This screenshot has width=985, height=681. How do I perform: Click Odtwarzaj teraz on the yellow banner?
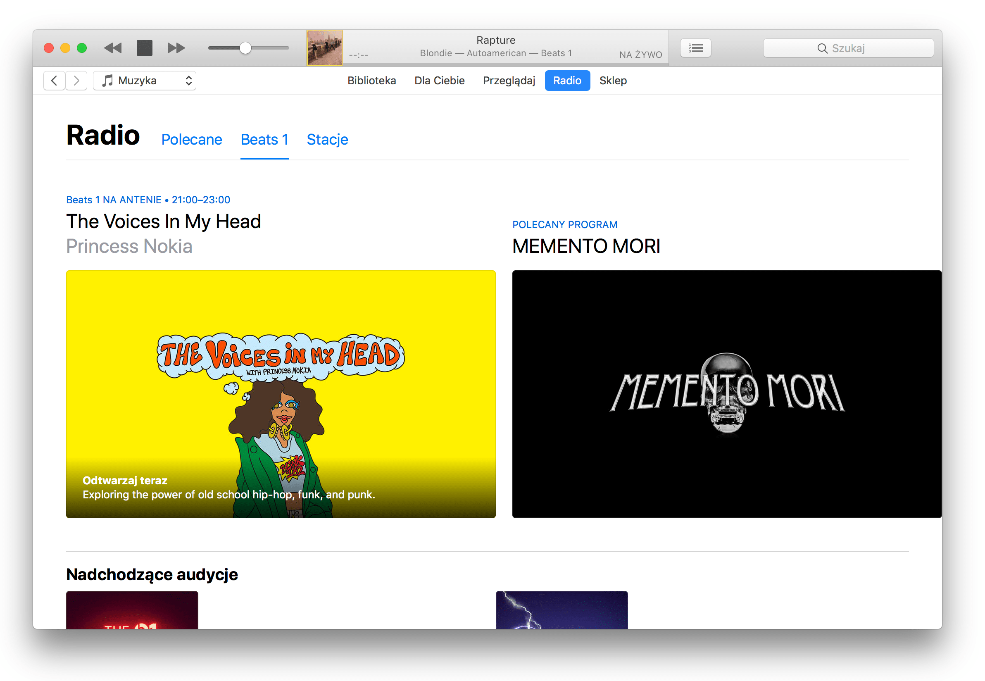click(125, 481)
